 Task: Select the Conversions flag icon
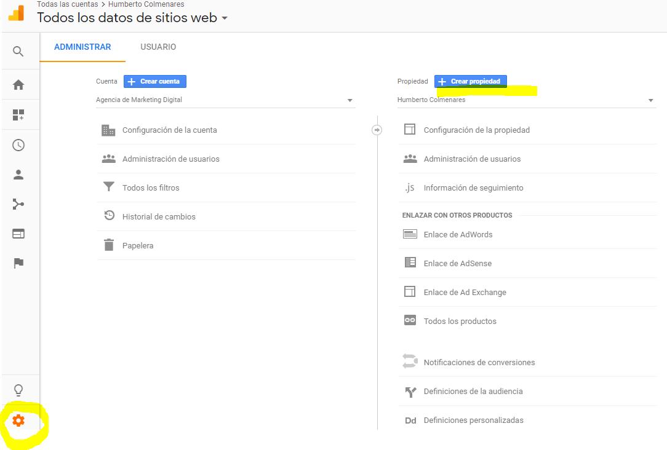pos(18,263)
